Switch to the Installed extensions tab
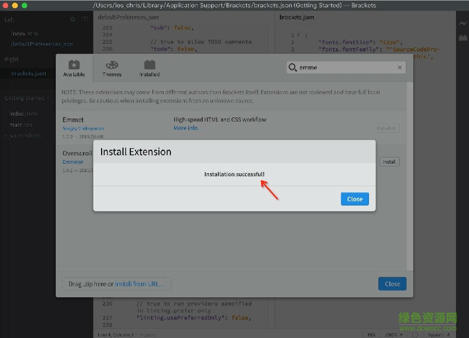Viewport: 469px width, 338px height. coord(150,68)
